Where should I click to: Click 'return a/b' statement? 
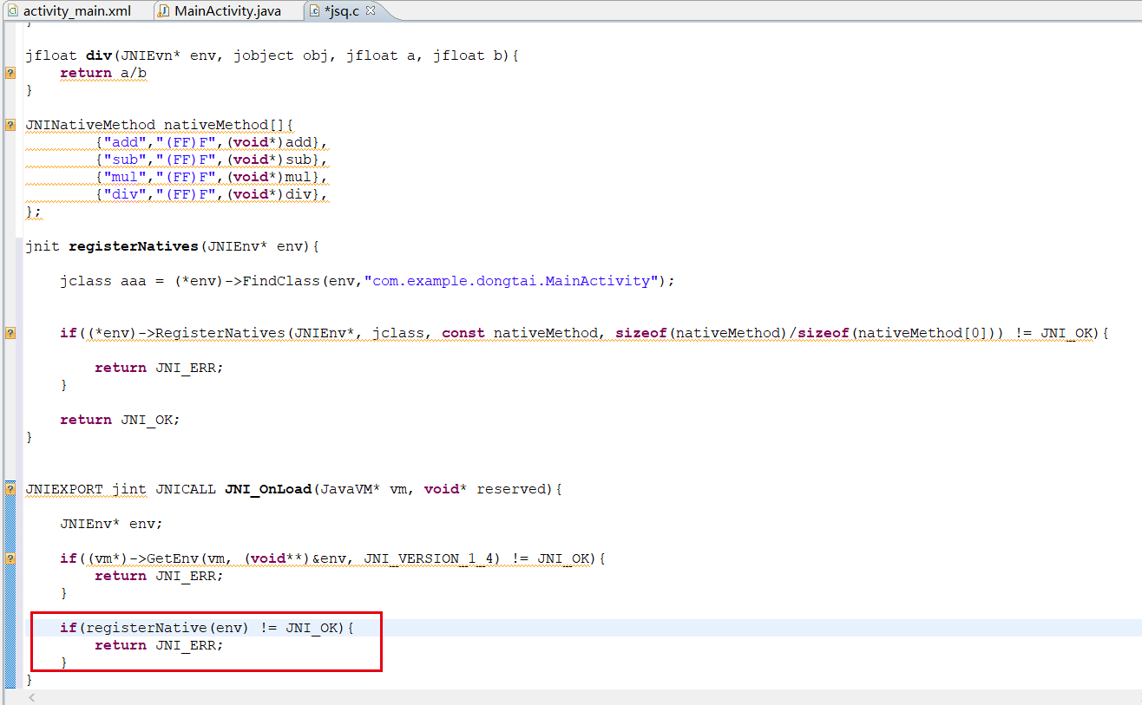[103, 73]
